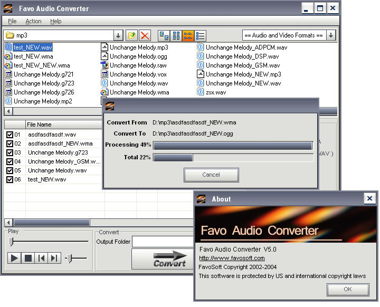Click the Unchange Melody.mp2 file icon

(8, 101)
